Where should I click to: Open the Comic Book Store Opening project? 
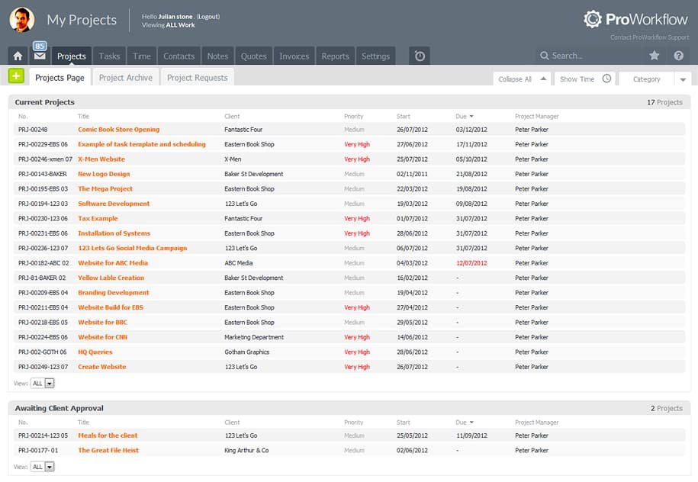(119, 130)
